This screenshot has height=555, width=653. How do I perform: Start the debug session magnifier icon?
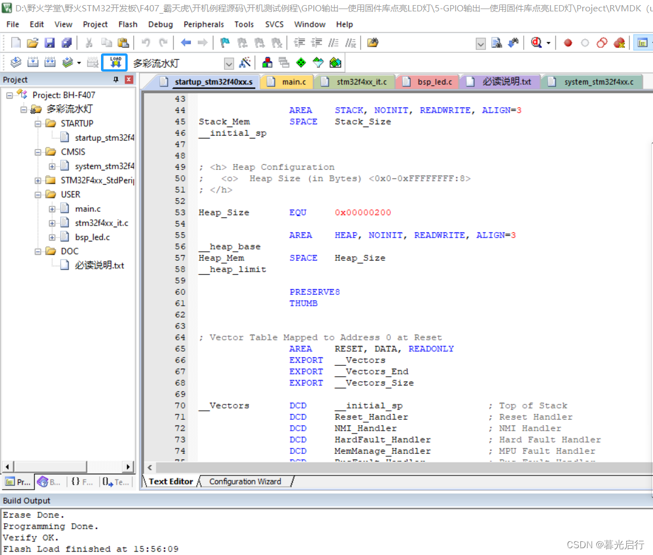coord(536,43)
